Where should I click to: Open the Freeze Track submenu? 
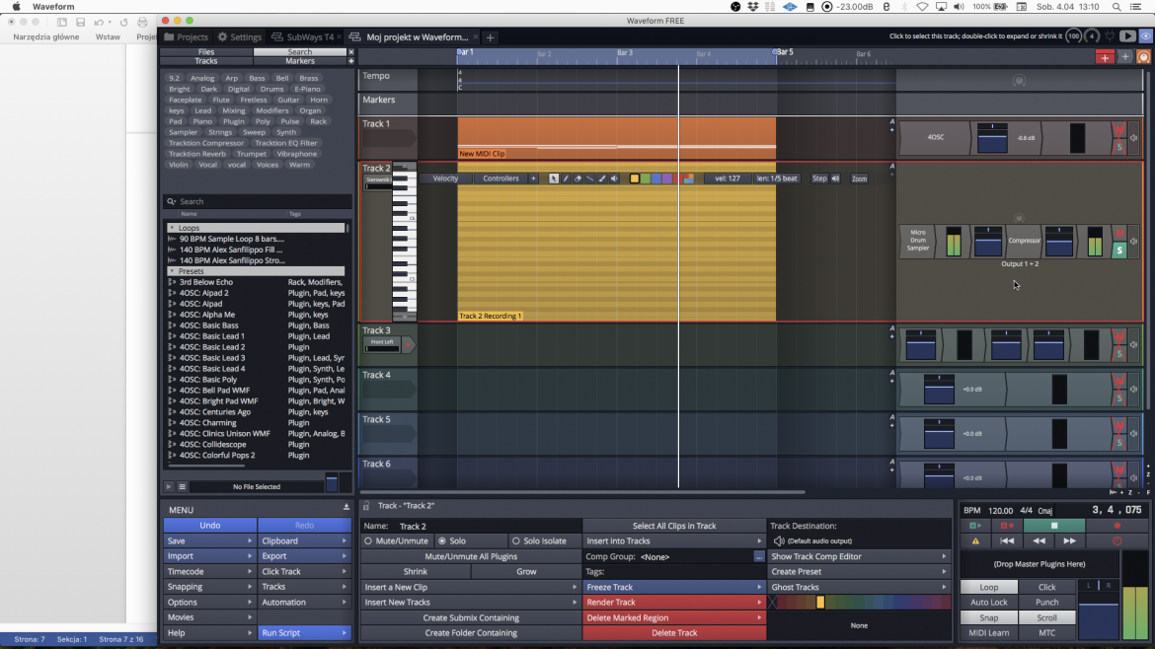tap(674, 587)
